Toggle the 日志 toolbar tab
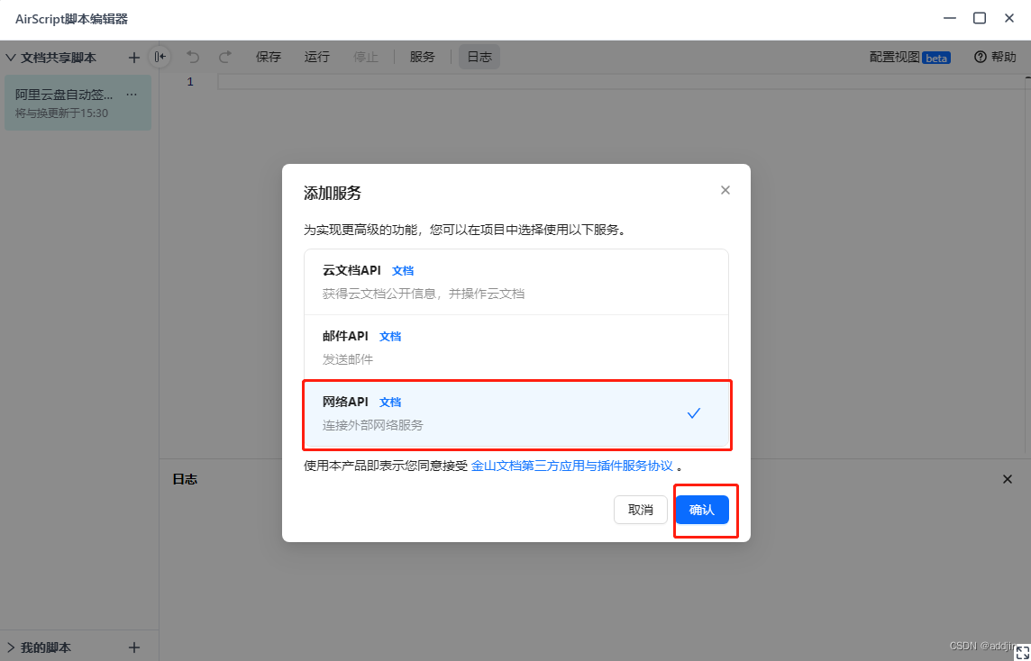The width and height of the screenshot is (1031, 661). [x=479, y=57]
